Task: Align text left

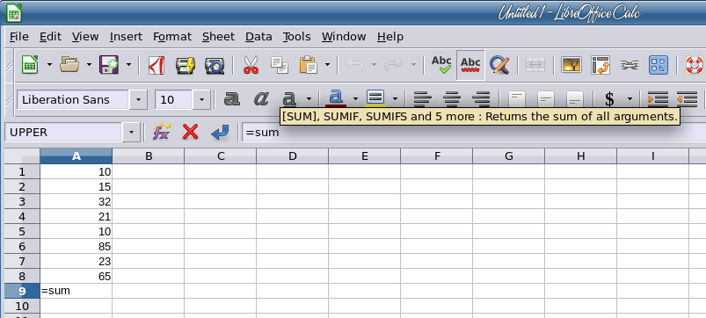Action: (x=423, y=99)
